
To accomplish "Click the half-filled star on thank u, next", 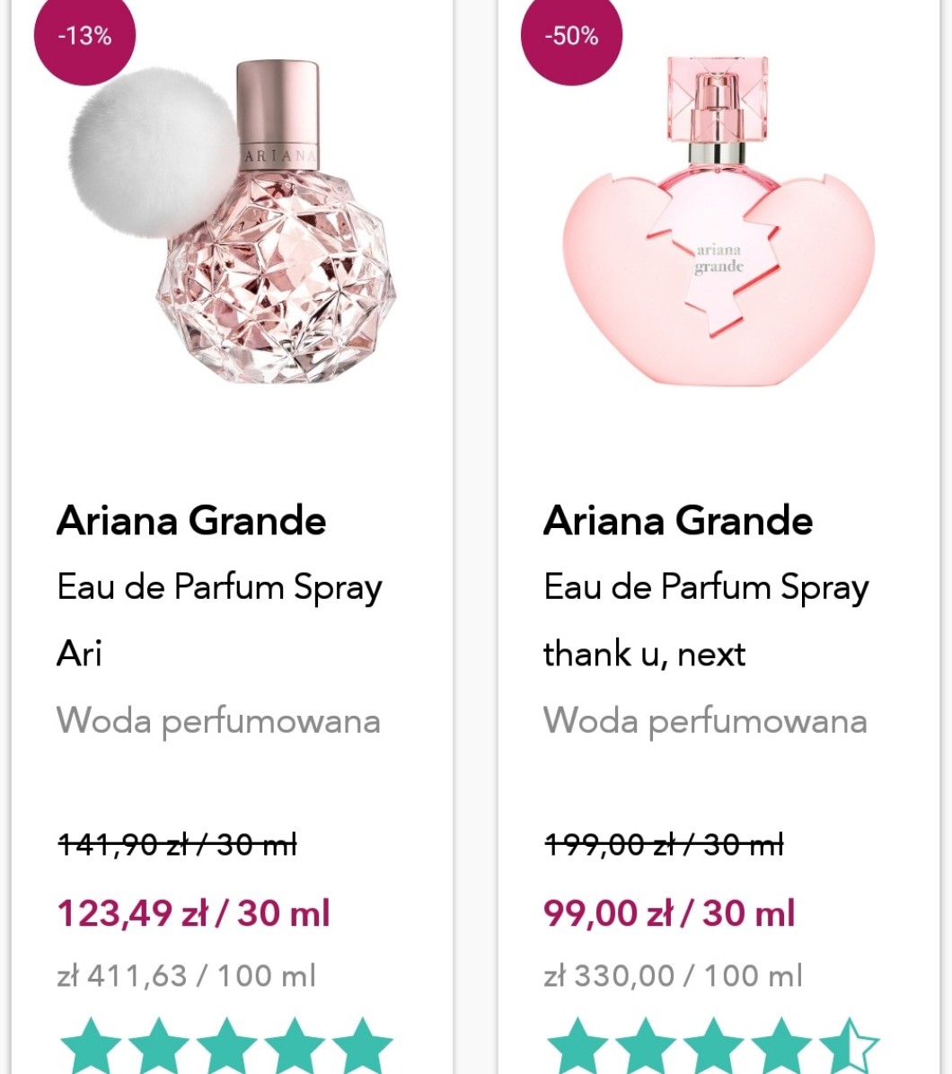I will point(850,1046).
